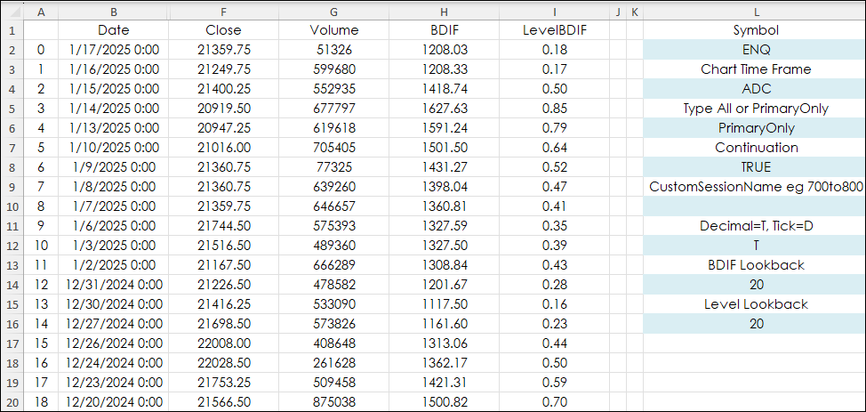Select the LevelBDIF column title cell
The height and width of the screenshot is (412, 866).
tap(555, 29)
